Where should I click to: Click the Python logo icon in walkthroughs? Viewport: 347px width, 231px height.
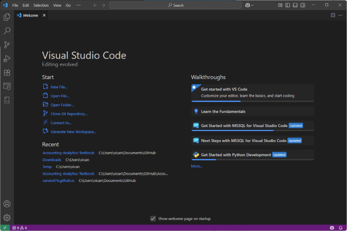pyautogui.click(x=196, y=155)
